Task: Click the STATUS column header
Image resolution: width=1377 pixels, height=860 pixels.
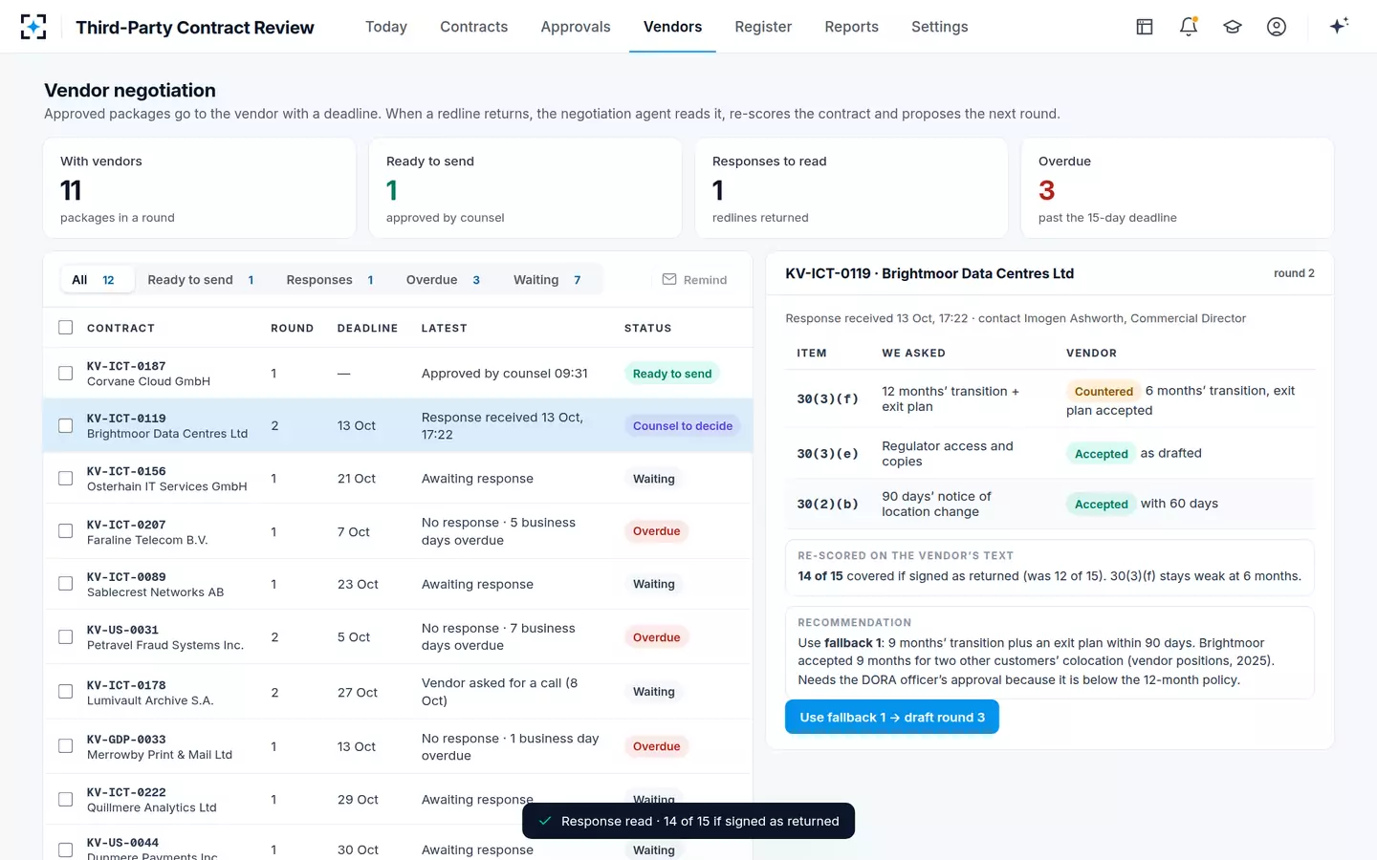Action: click(647, 328)
